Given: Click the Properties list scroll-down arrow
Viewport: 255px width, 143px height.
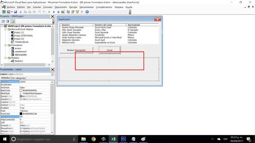Looking at the screenshot, I should [52, 132].
